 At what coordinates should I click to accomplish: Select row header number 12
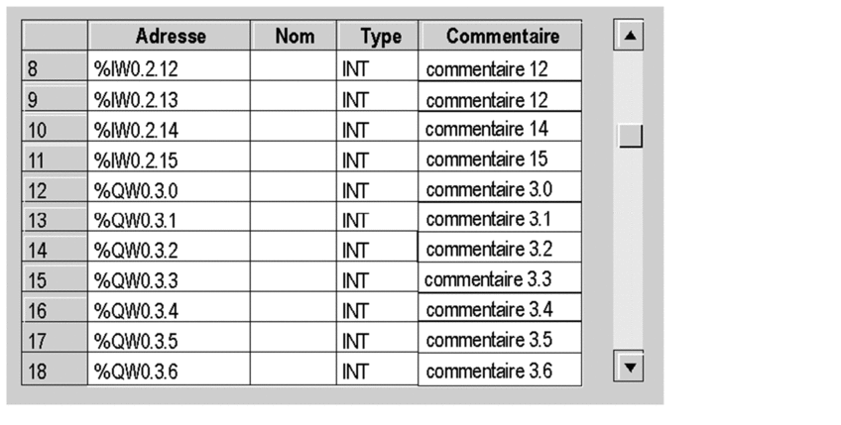[x=55, y=189]
